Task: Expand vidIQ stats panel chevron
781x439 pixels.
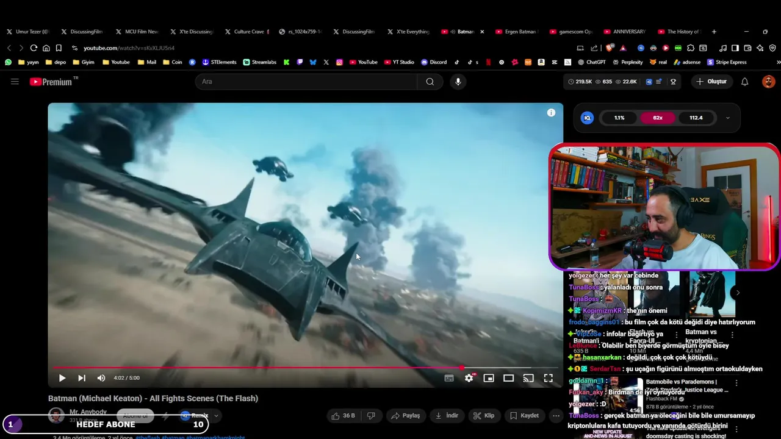Action: click(x=728, y=118)
